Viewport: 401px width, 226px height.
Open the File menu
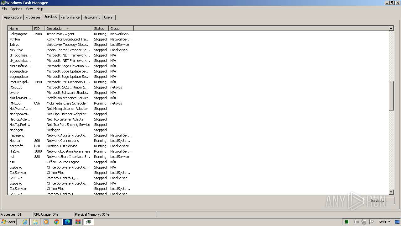(4, 9)
